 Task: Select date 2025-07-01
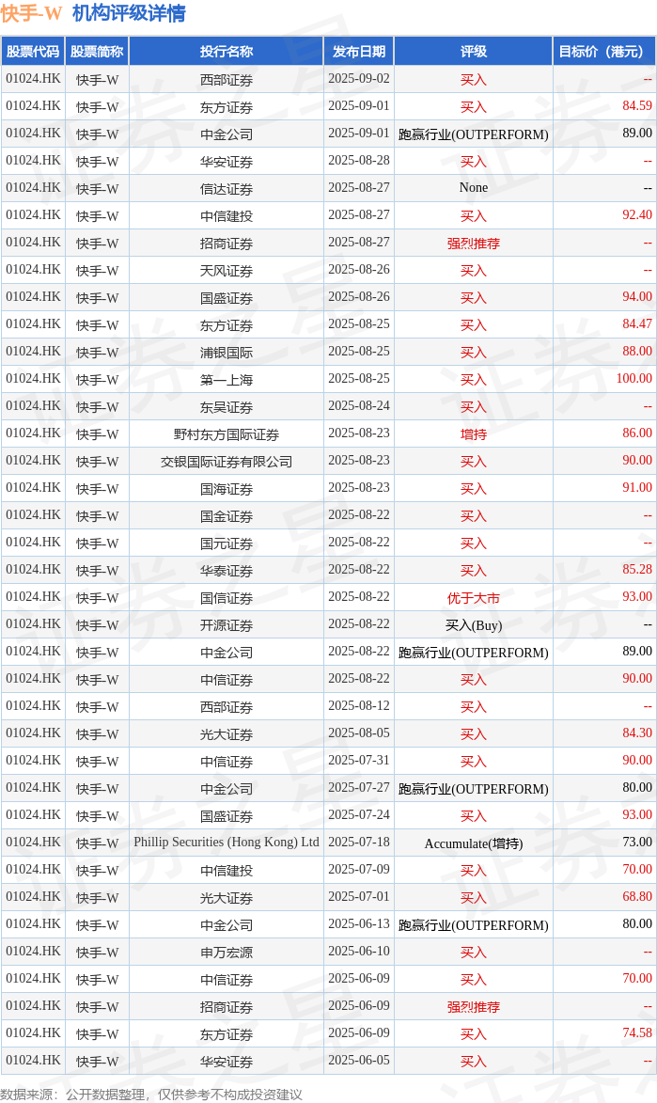click(x=359, y=896)
